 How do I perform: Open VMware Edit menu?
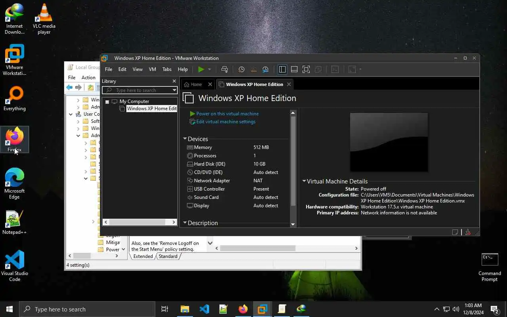[x=122, y=69]
